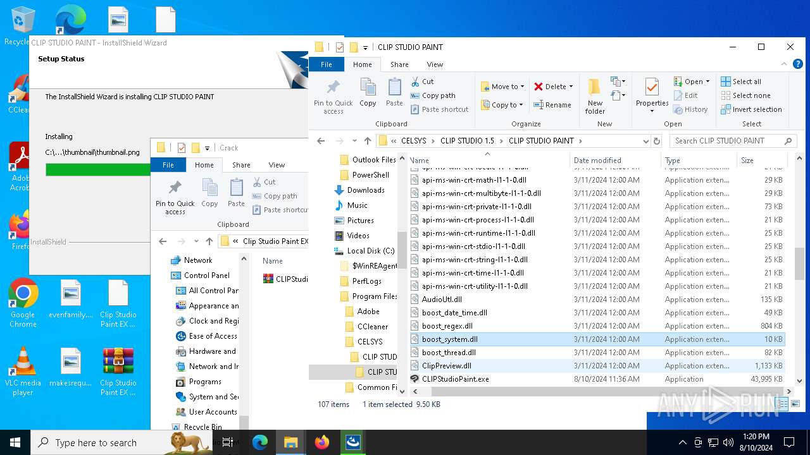
Task: Click CELSYS in address breadcrumb
Action: [414, 141]
